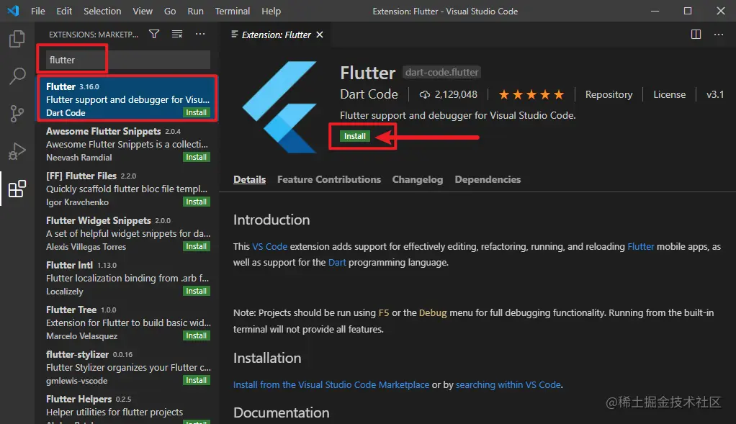Install Flutter Tree extension

196,335
